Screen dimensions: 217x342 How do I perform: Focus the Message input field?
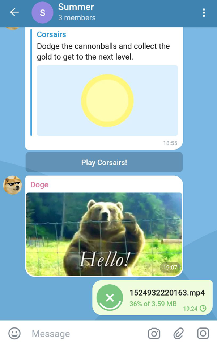pos(87,333)
